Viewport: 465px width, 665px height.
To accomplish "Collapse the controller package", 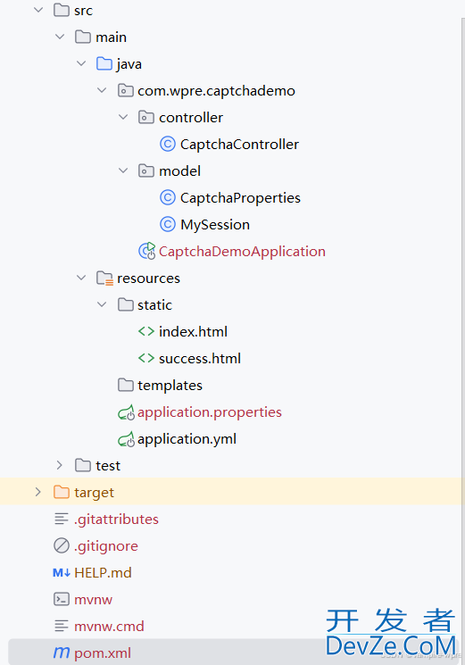I will (123, 117).
